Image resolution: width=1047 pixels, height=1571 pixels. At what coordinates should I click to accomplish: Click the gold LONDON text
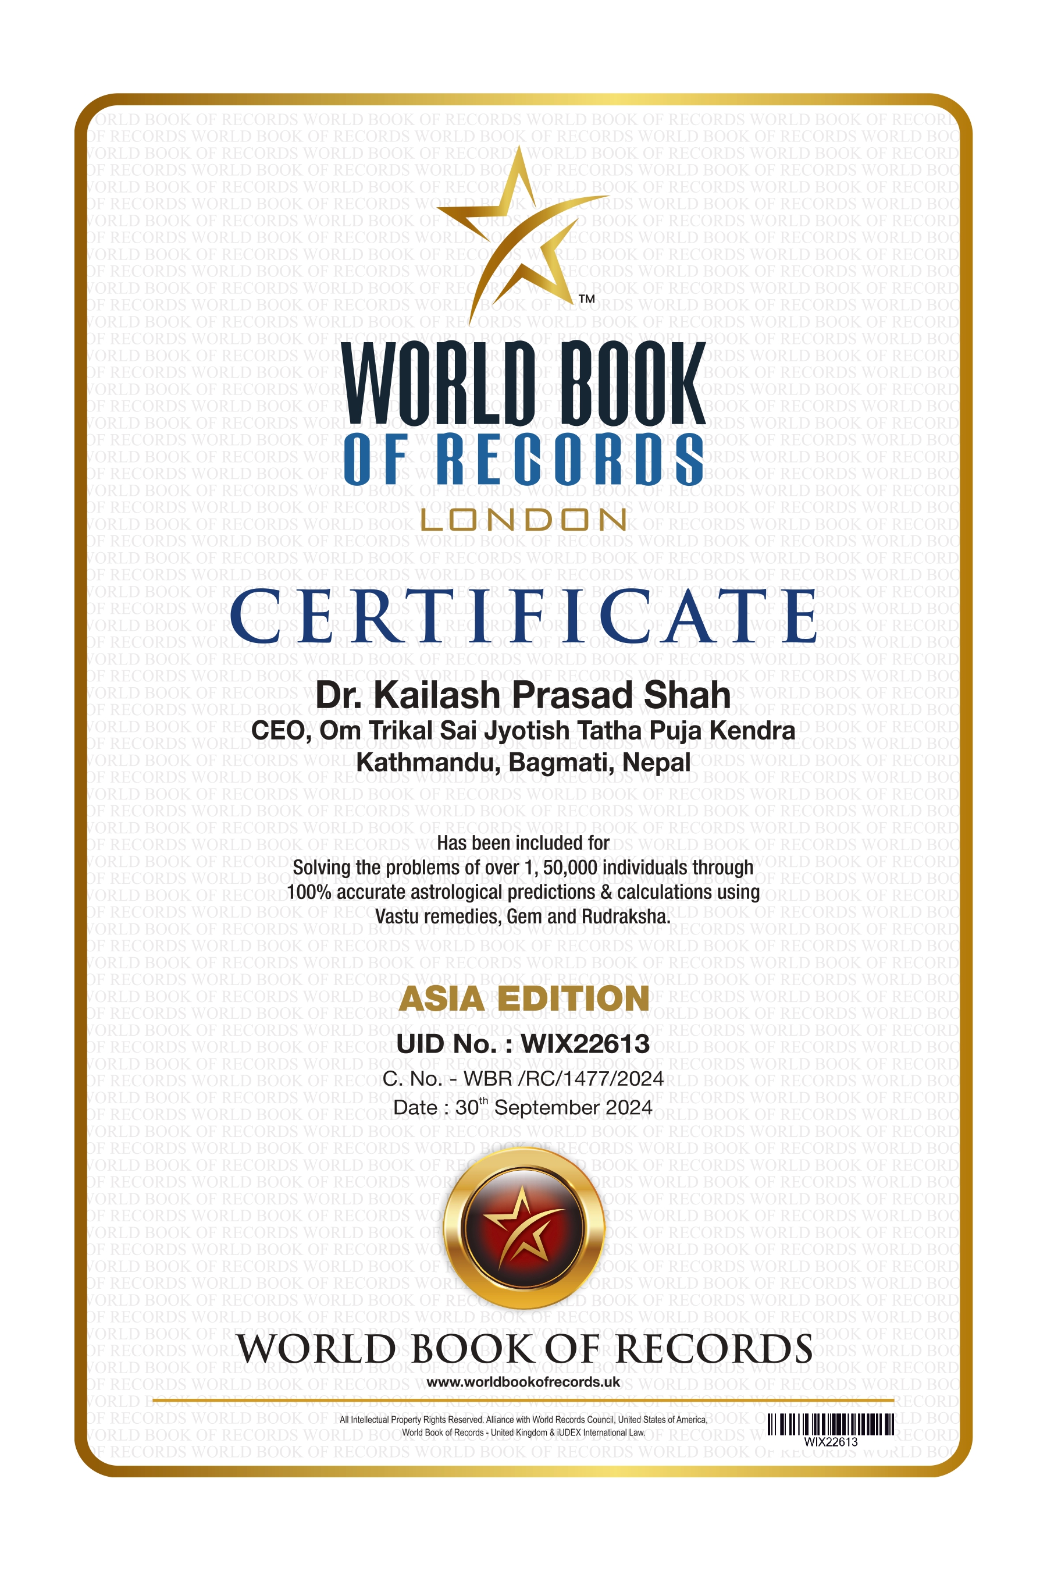[x=523, y=520]
